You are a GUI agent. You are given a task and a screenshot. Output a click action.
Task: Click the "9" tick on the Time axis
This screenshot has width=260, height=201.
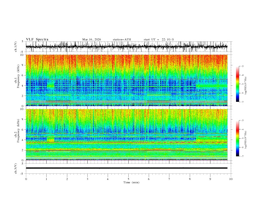210,179
